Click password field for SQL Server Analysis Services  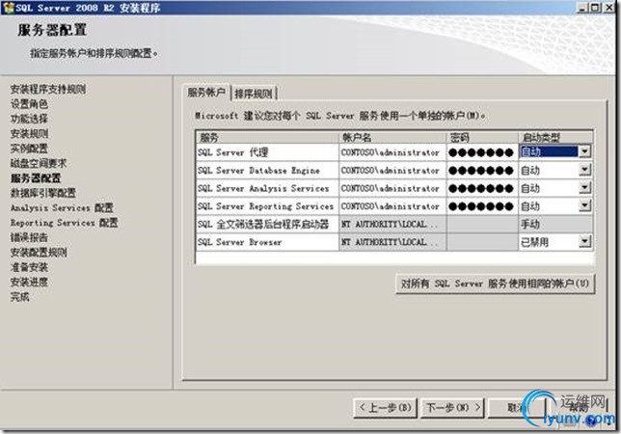tap(482, 188)
